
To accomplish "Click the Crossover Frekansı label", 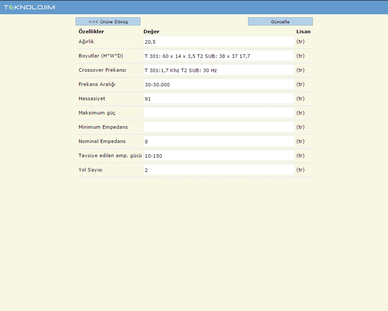I will coord(102,70).
